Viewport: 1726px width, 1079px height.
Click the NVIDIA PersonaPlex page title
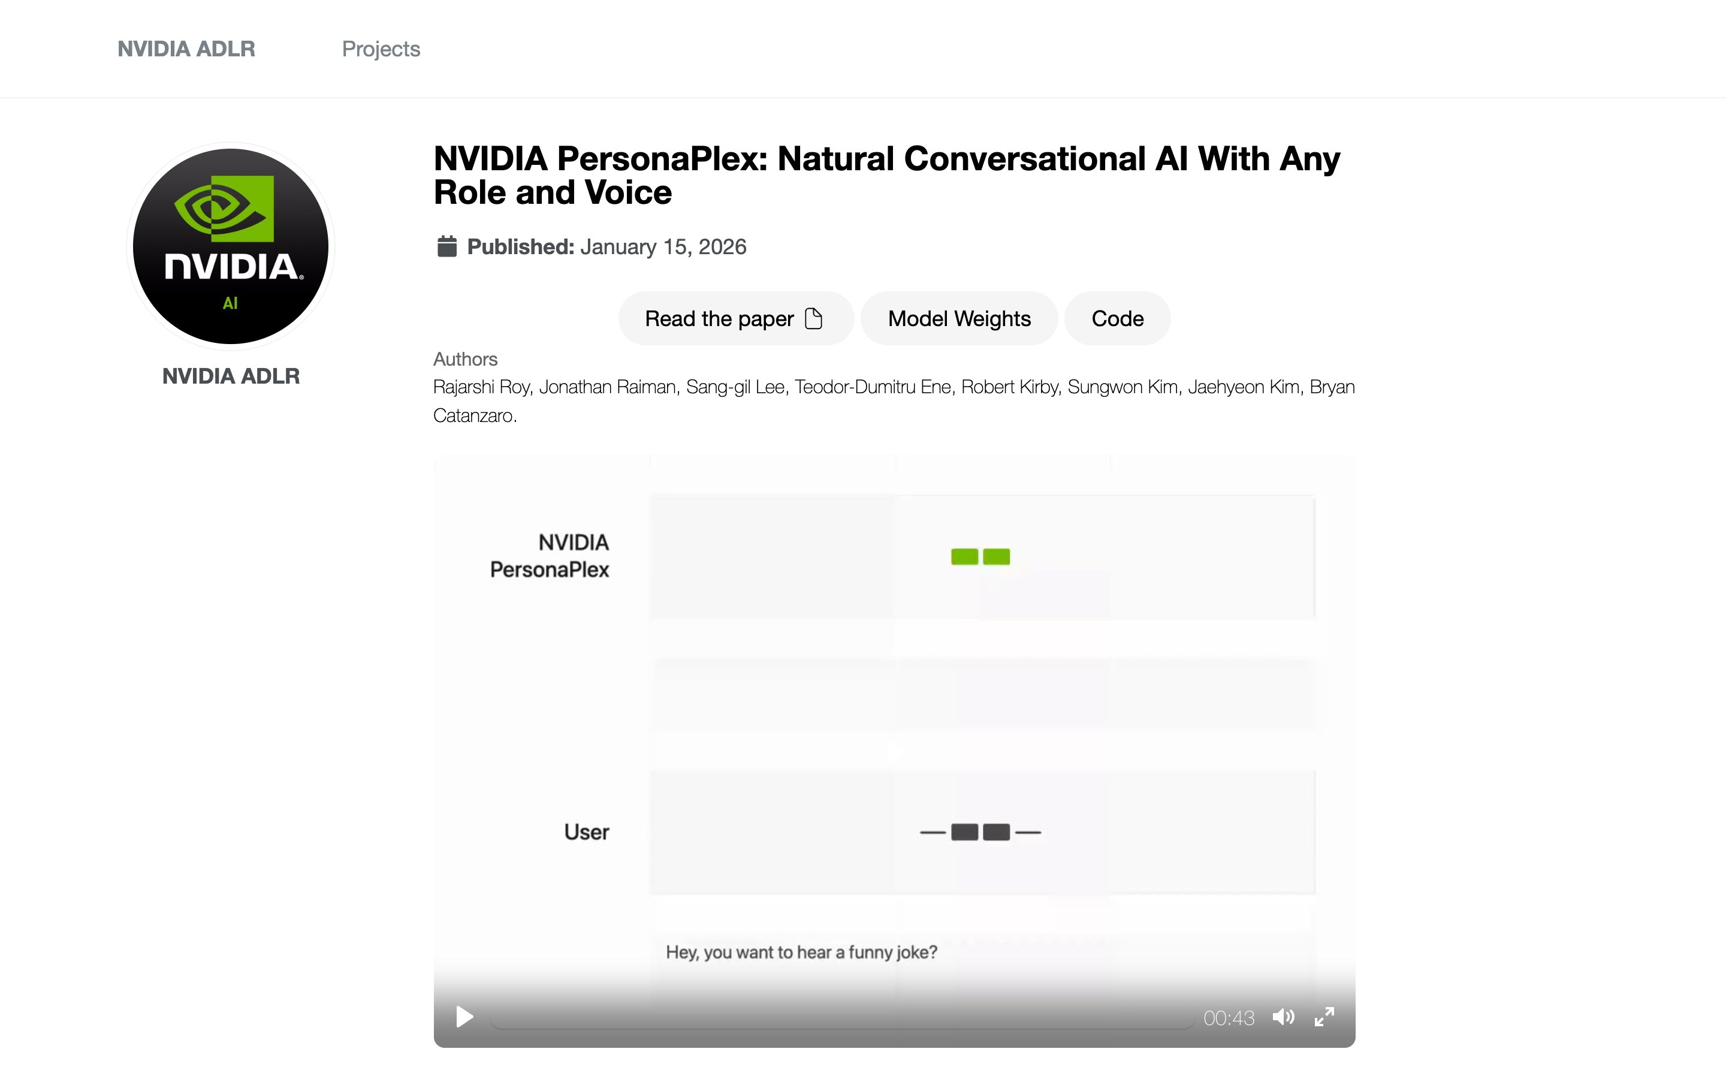[886, 175]
